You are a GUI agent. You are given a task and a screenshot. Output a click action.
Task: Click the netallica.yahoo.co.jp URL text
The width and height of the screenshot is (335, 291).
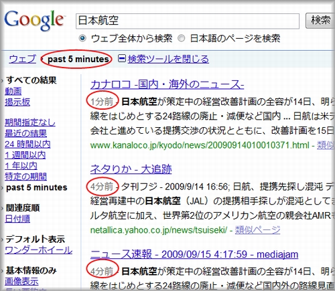pos(159,230)
